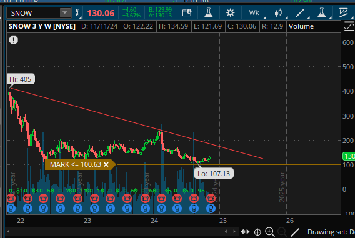The width and height of the screenshot is (355, 238).
Task: Click the chart style icon at toolbar end
Action: (344, 13)
